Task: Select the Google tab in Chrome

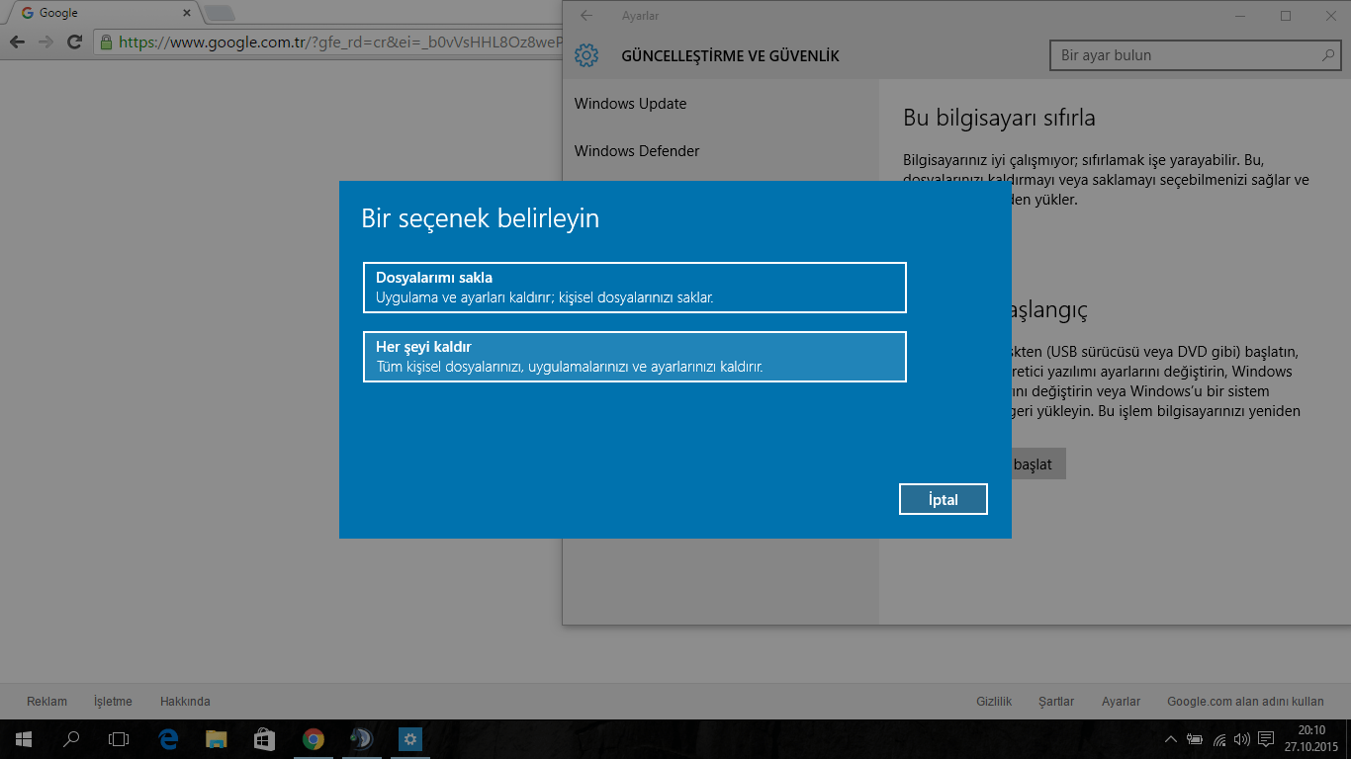Action: (x=102, y=13)
